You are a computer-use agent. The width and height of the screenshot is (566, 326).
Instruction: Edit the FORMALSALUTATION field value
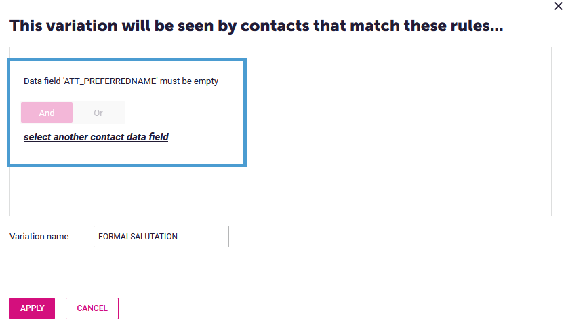coord(161,237)
